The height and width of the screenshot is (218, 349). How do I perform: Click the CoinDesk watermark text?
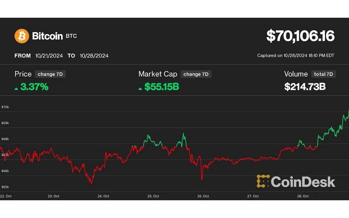point(303,182)
